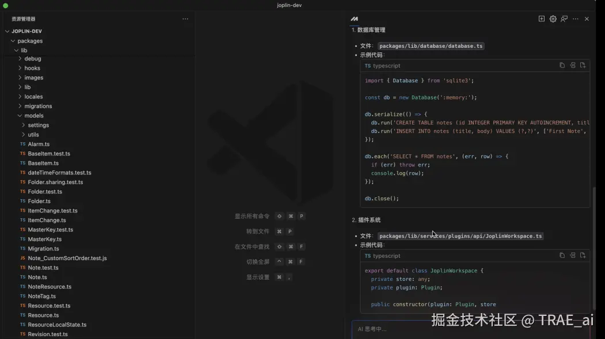Open the JoplinWorkspace.ts file path link
The image size is (605, 339).
461,236
